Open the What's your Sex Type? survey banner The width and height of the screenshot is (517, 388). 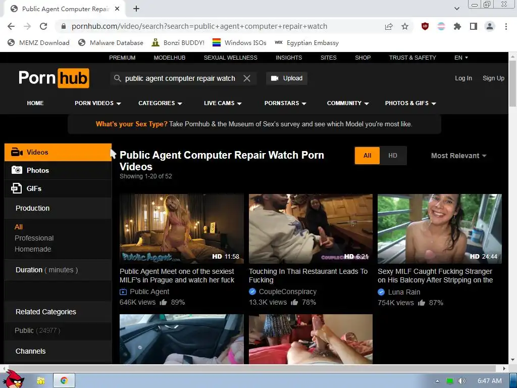[x=254, y=124]
